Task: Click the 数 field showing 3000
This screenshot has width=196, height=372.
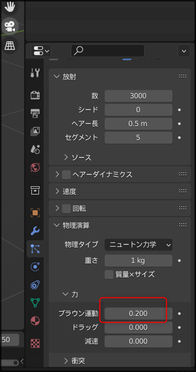Action: [x=139, y=96]
